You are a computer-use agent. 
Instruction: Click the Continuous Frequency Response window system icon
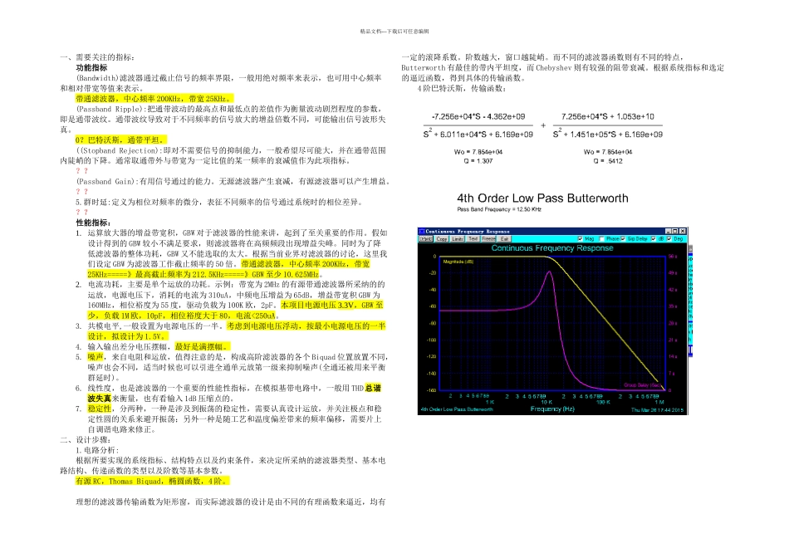point(422,232)
